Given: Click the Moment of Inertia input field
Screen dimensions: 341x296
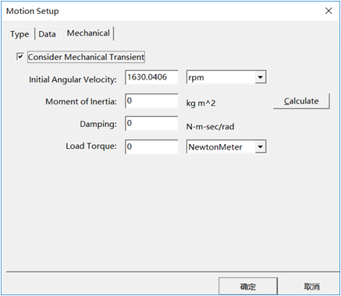Looking at the screenshot, I should (x=151, y=101).
